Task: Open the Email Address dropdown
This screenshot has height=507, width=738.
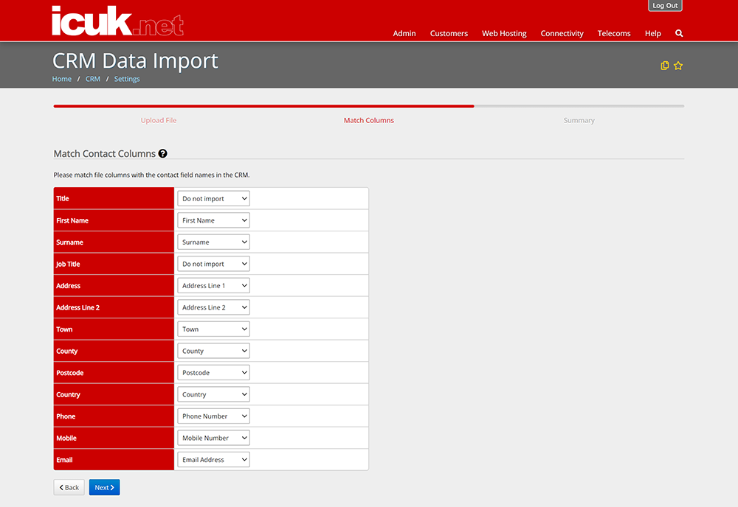Action: 213,460
